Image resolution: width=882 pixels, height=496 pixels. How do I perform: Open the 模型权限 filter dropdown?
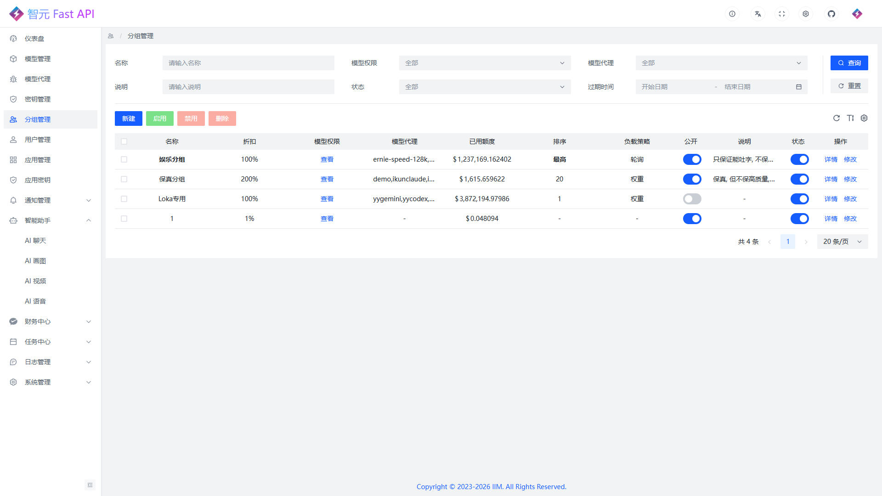(x=485, y=63)
